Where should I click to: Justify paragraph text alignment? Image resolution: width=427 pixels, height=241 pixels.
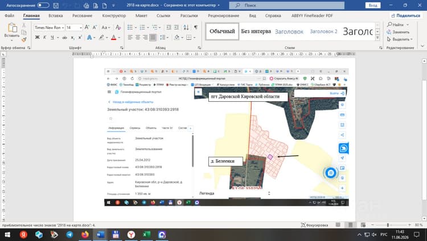(153, 38)
